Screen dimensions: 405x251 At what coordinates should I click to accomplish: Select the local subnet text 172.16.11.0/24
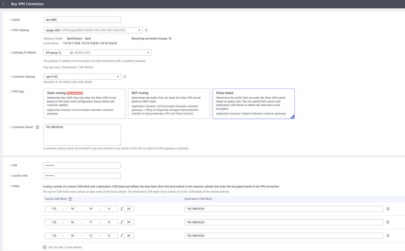coord(72,43)
